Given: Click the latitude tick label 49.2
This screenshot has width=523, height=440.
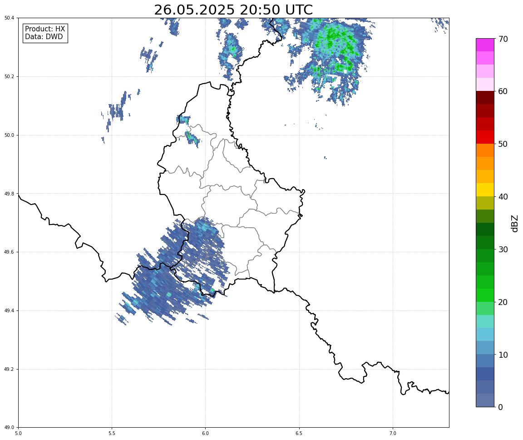Looking at the screenshot, I should [x=9, y=369].
